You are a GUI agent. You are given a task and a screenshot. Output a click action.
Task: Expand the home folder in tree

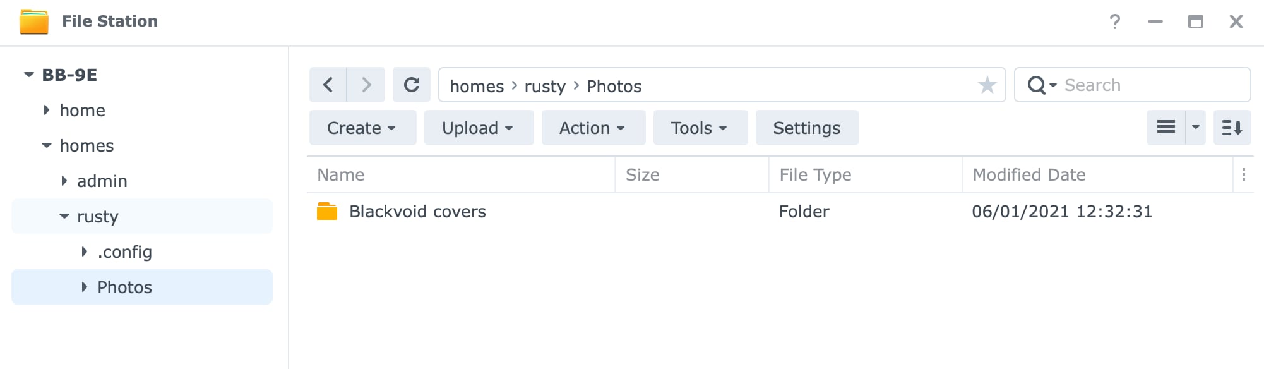46,110
